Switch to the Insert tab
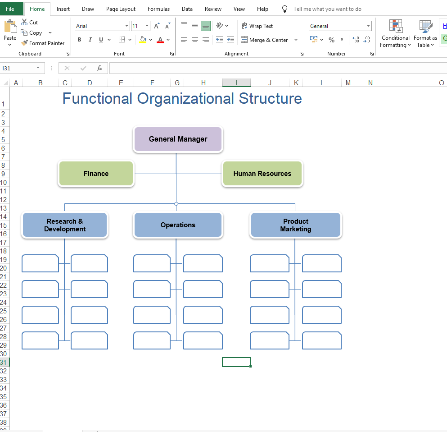The image size is (447, 432). [63, 9]
